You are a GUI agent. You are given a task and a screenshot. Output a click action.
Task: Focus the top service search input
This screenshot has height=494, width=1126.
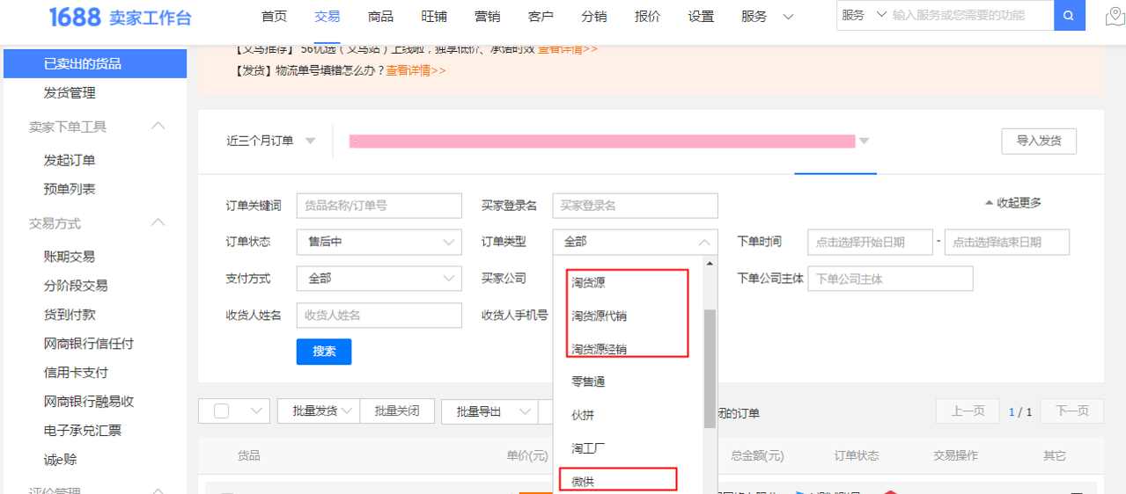click(x=971, y=15)
